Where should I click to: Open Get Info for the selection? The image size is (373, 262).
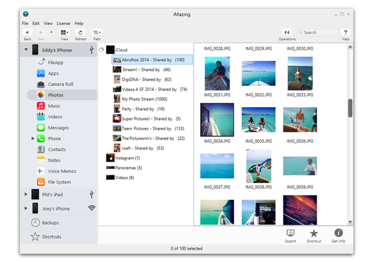coord(338,233)
